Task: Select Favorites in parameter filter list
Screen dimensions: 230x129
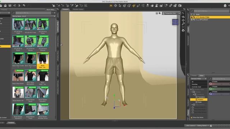Action: [199, 84]
